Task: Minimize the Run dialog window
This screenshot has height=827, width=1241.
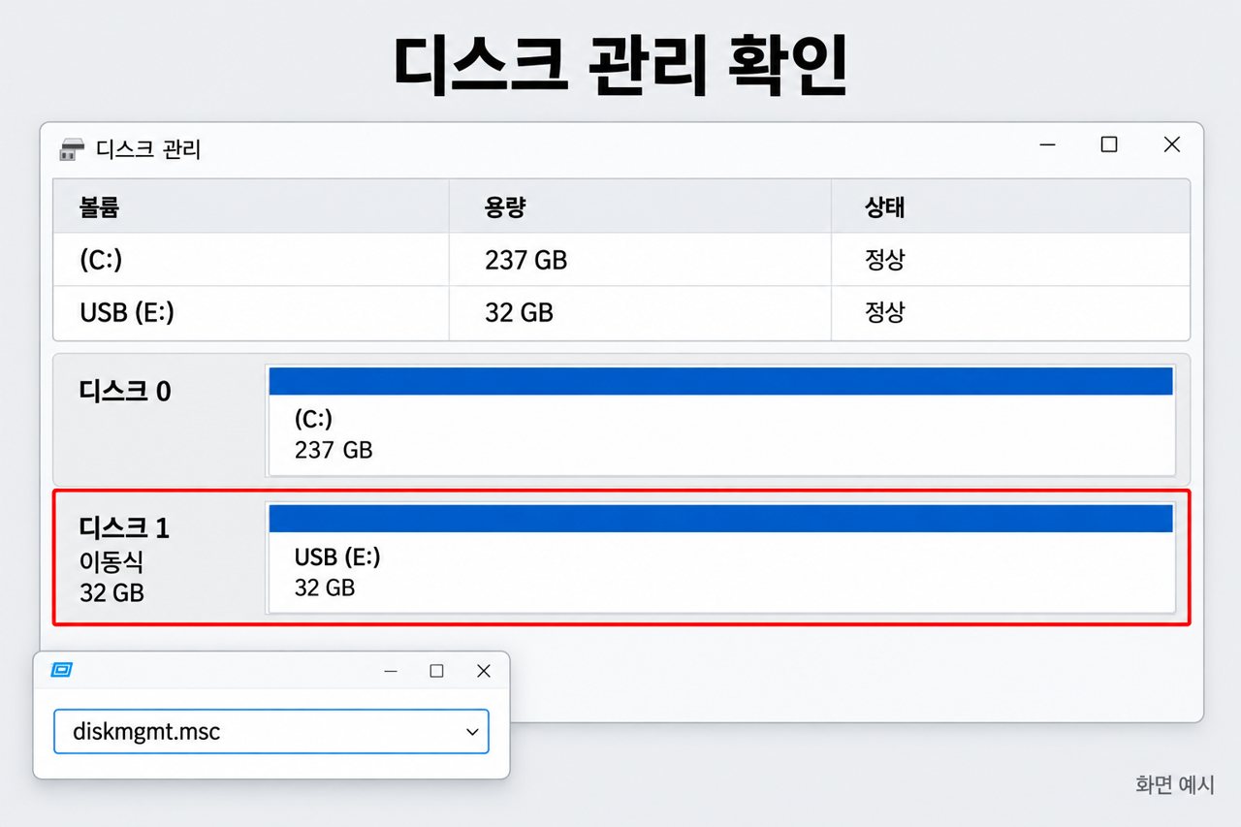Action: click(x=391, y=671)
